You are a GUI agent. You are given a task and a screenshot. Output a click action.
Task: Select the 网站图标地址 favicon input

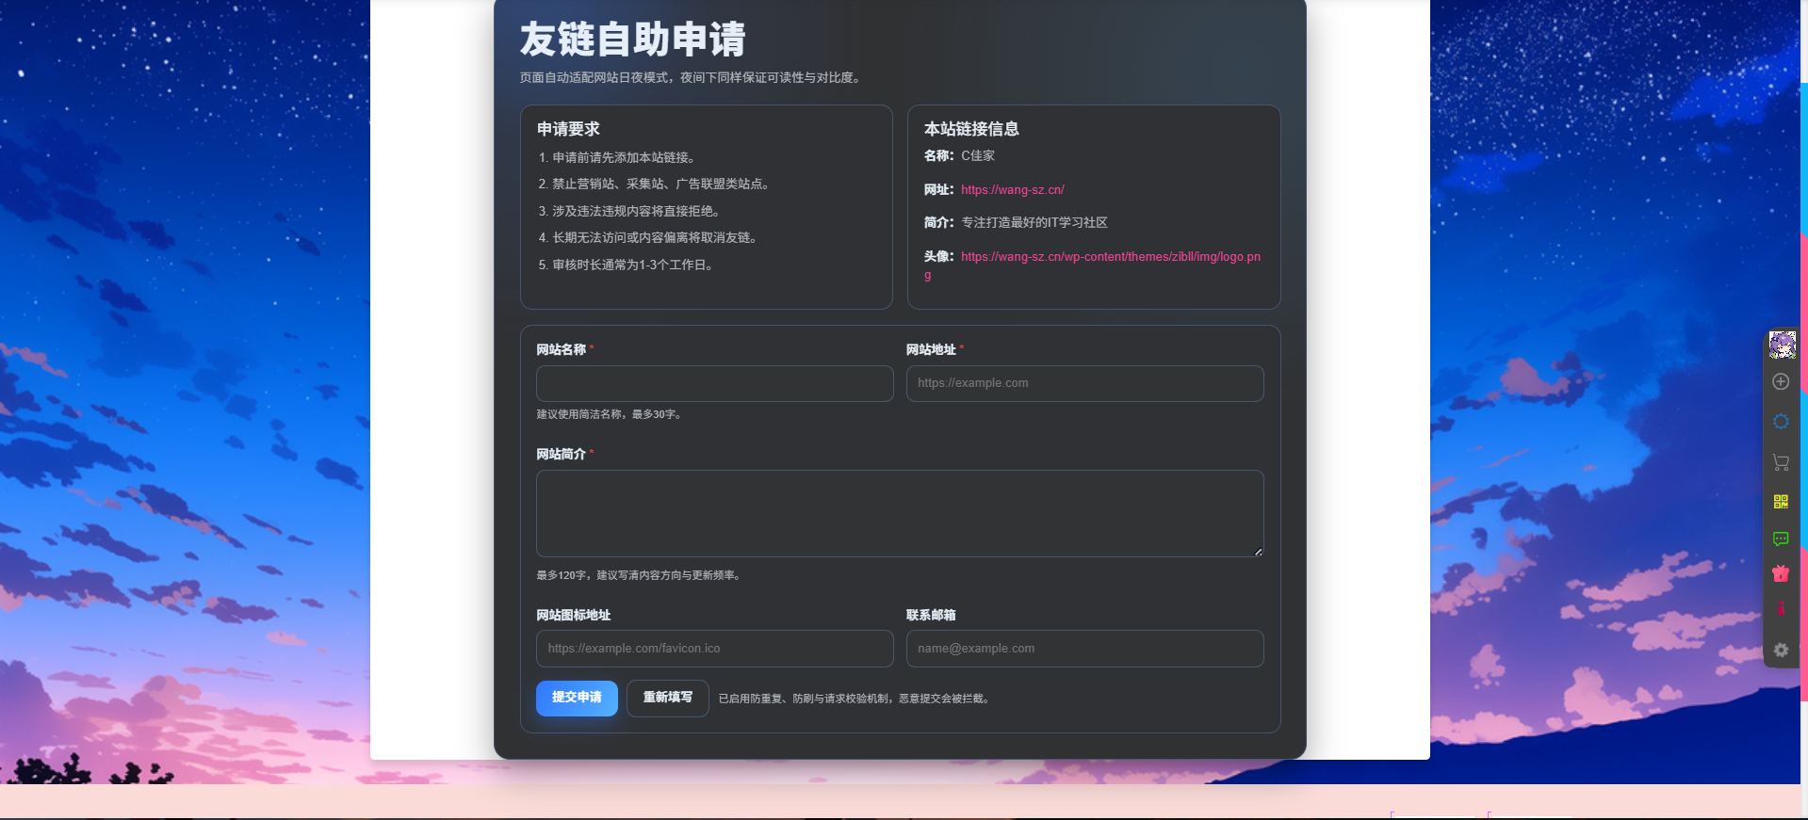point(714,649)
